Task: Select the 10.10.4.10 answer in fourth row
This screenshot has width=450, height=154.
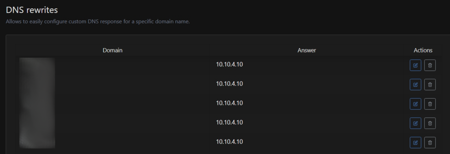Action: click(x=229, y=122)
